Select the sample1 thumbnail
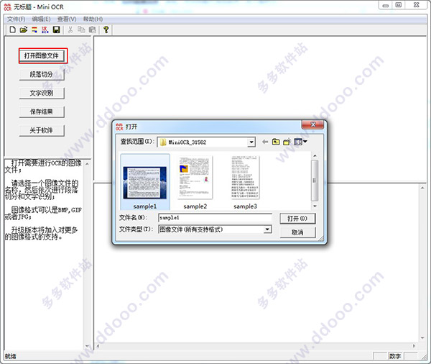 145,183
